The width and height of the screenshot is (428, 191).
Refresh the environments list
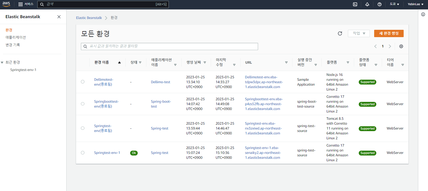coord(340,33)
